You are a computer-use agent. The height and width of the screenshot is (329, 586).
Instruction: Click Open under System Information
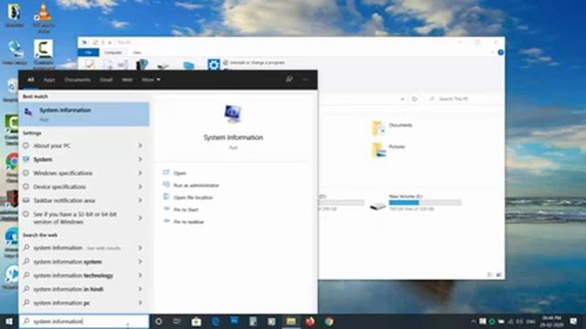pyautogui.click(x=179, y=173)
